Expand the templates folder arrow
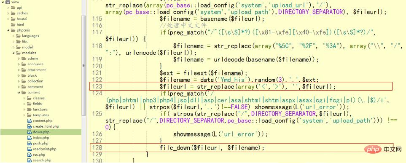This screenshot has width=406, height=163. [24, 115]
